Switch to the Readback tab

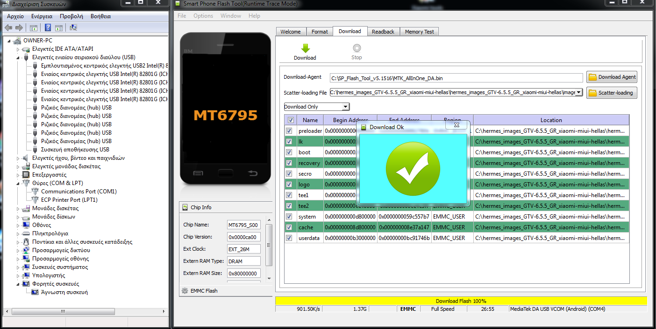pyautogui.click(x=383, y=32)
